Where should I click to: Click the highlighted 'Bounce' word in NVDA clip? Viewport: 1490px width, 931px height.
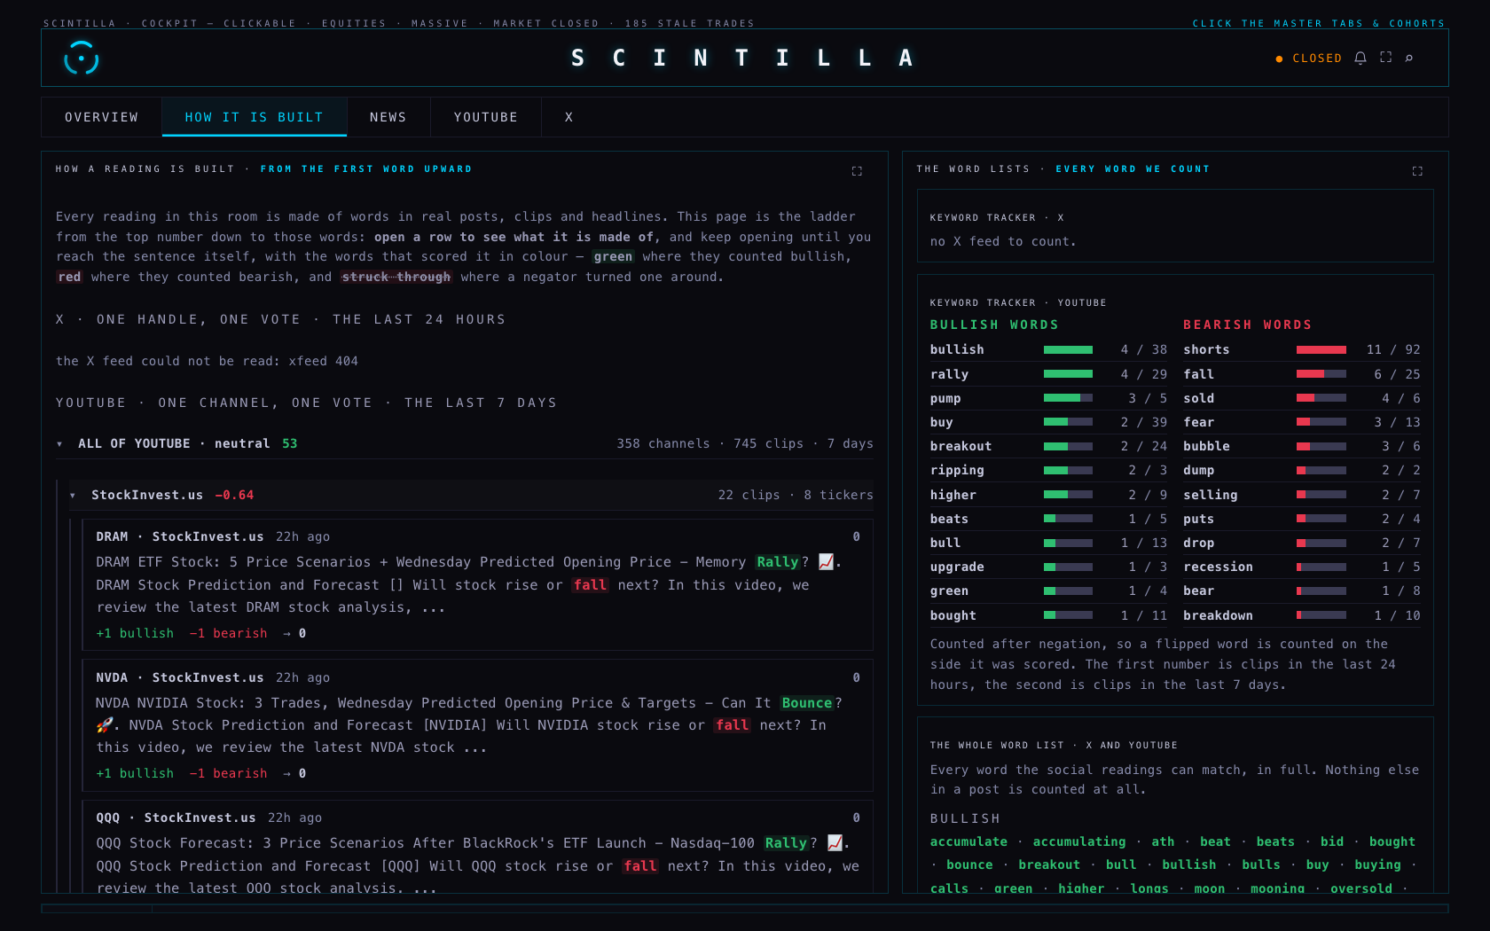tap(807, 703)
